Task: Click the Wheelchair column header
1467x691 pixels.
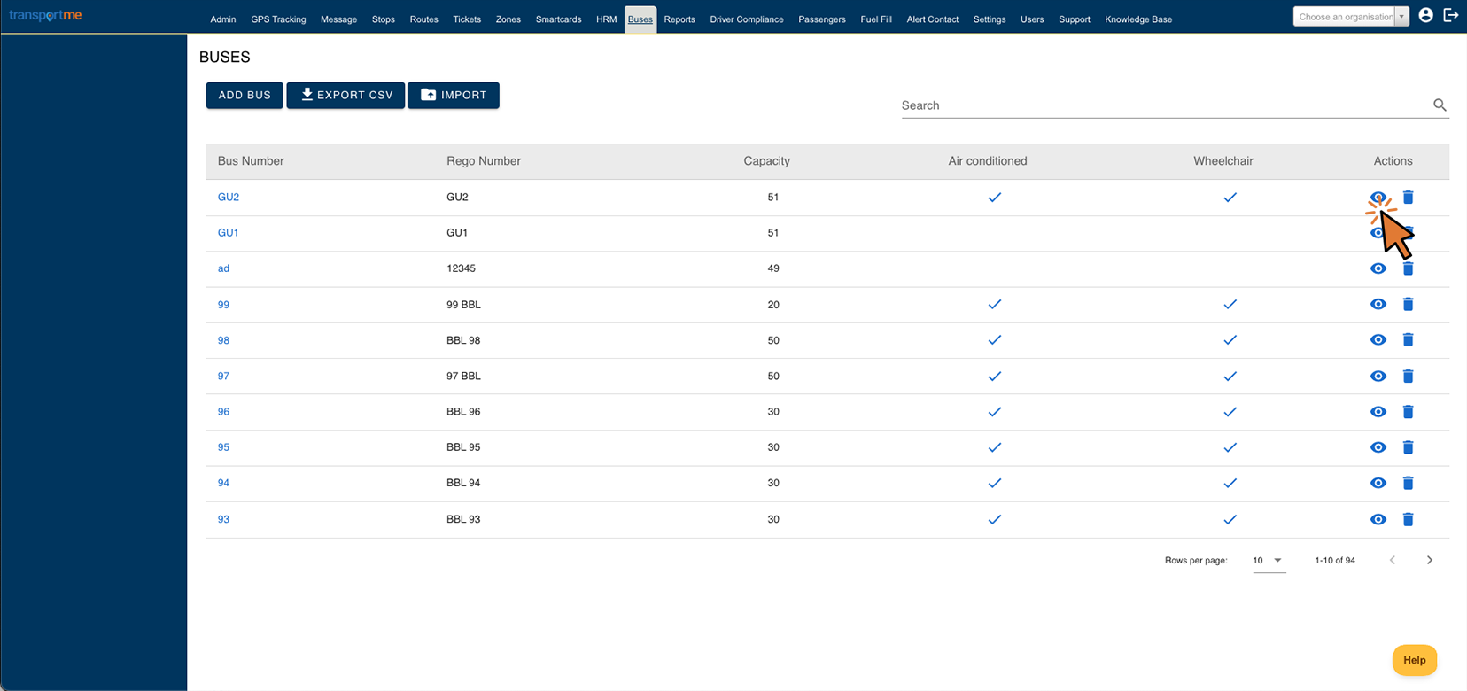Action: tap(1222, 161)
